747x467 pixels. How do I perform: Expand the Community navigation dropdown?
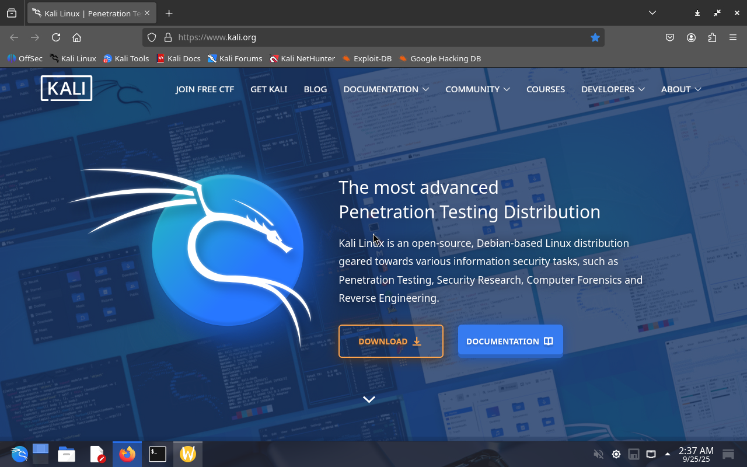coord(477,89)
